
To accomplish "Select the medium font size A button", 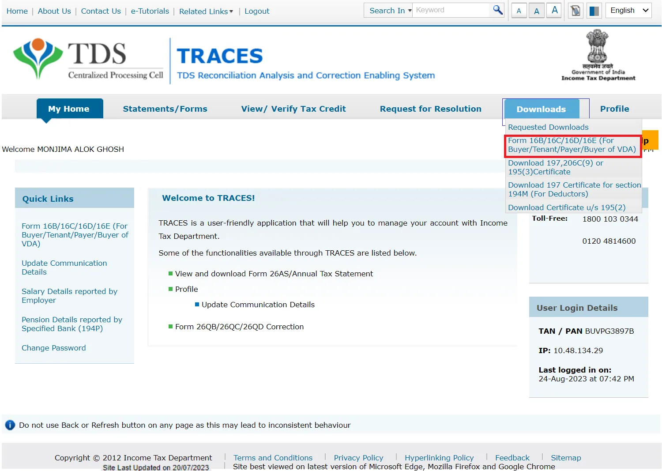I will click(537, 11).
